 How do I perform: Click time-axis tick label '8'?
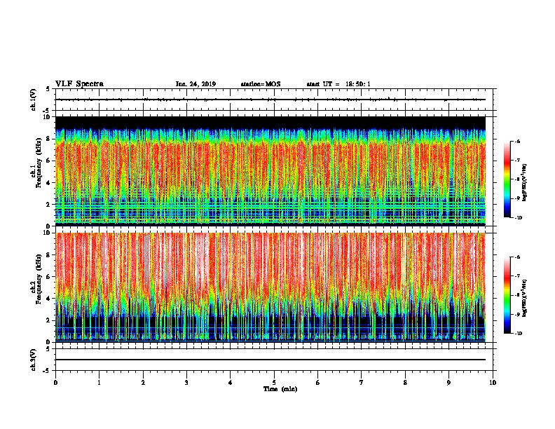click(x=405, y=383)
